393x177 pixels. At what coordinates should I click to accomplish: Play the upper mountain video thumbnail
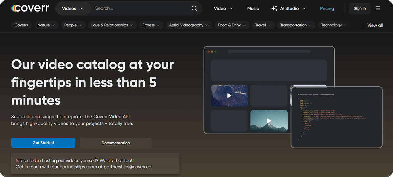pos(229,95)
